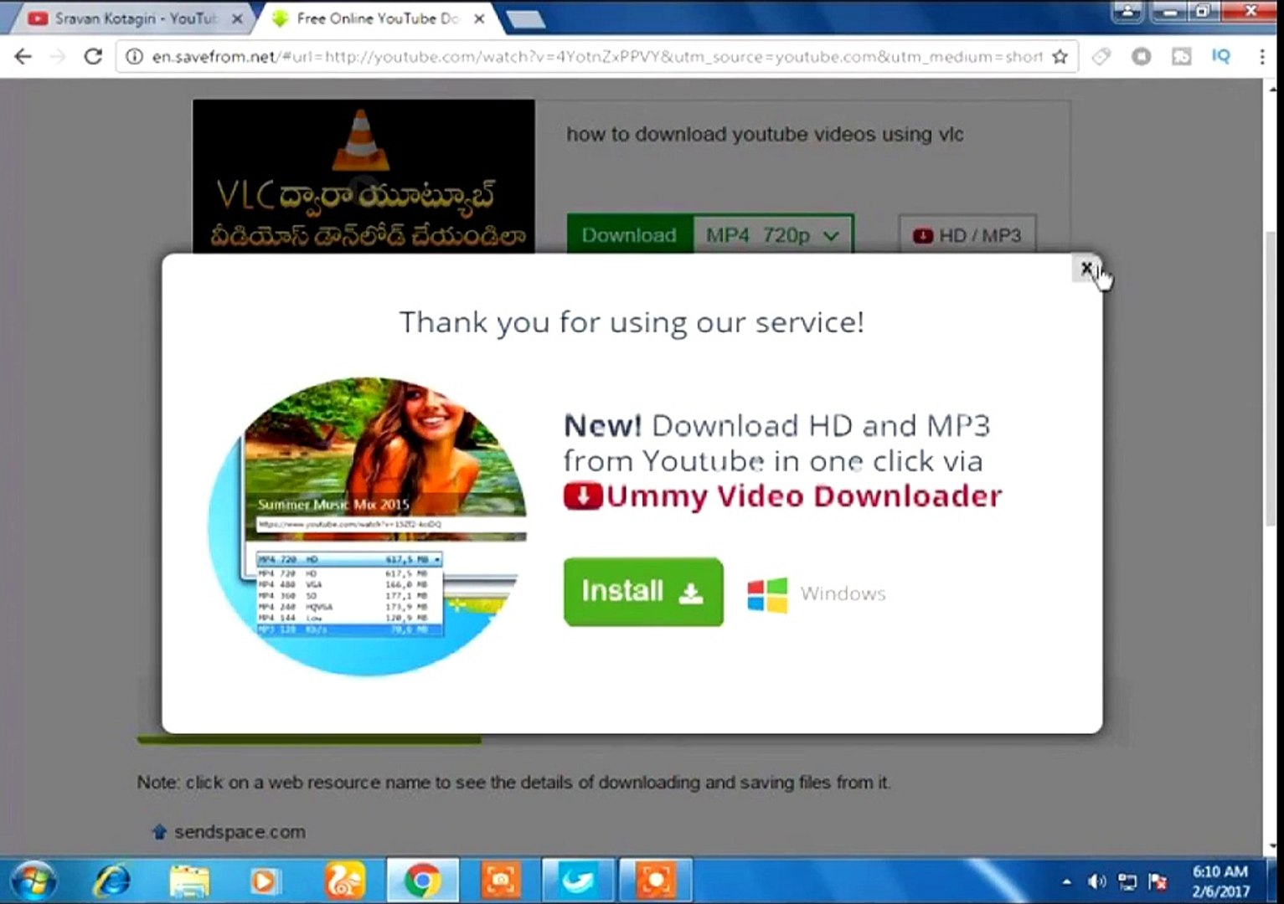Image resolution: width=1284 pixels, height=904 pixels.
Task: Launch Internet Explorer from the taskbar
Action: [111, 881]
